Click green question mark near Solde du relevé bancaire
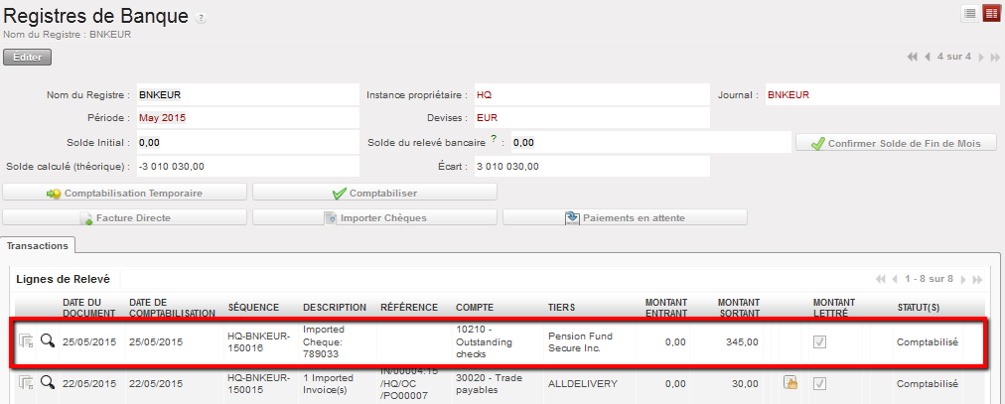 [494, 138]
